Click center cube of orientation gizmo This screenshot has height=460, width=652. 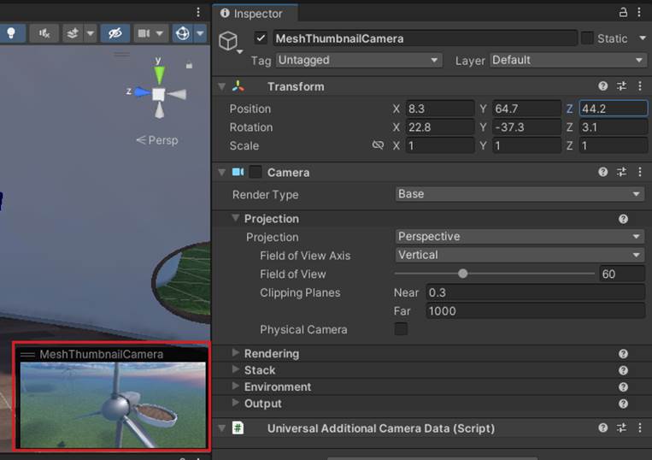pyautogui.click(x=158, y=94)
